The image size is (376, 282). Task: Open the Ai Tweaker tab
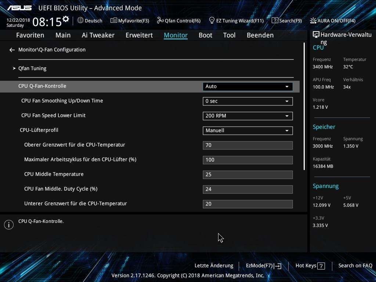point(98,35)
